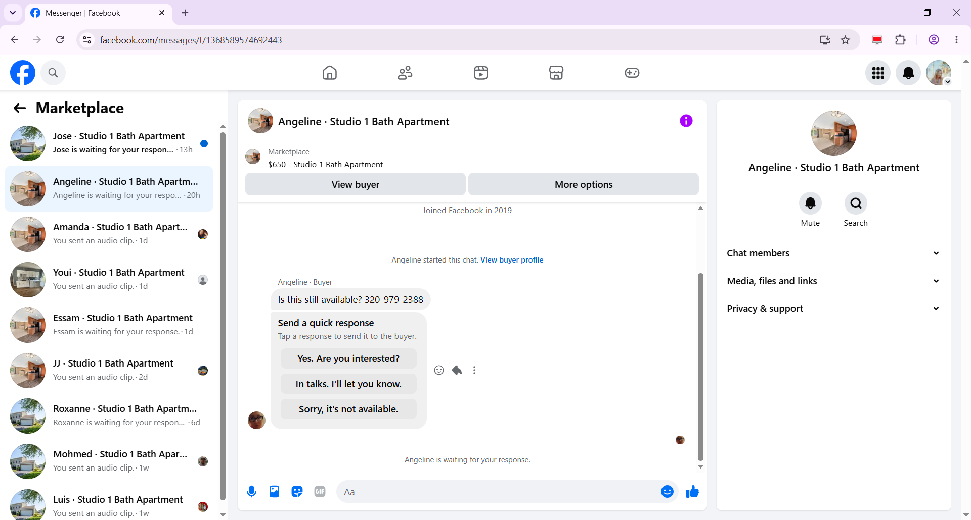Open the Gaming controller icon
Viewport: 971px width, 520px height.
point(632,73)
